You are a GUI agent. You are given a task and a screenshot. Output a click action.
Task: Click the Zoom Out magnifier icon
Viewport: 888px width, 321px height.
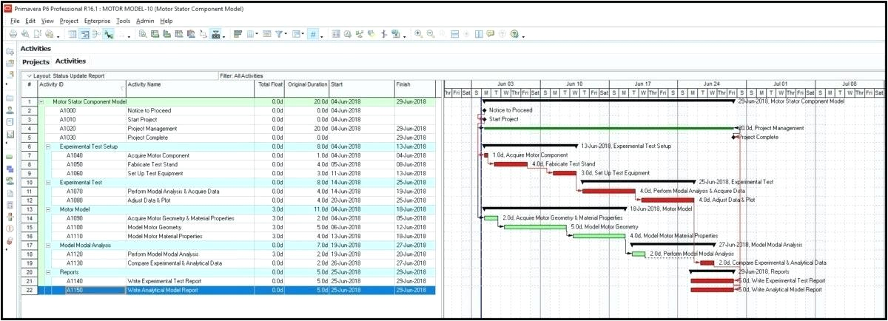431,34
